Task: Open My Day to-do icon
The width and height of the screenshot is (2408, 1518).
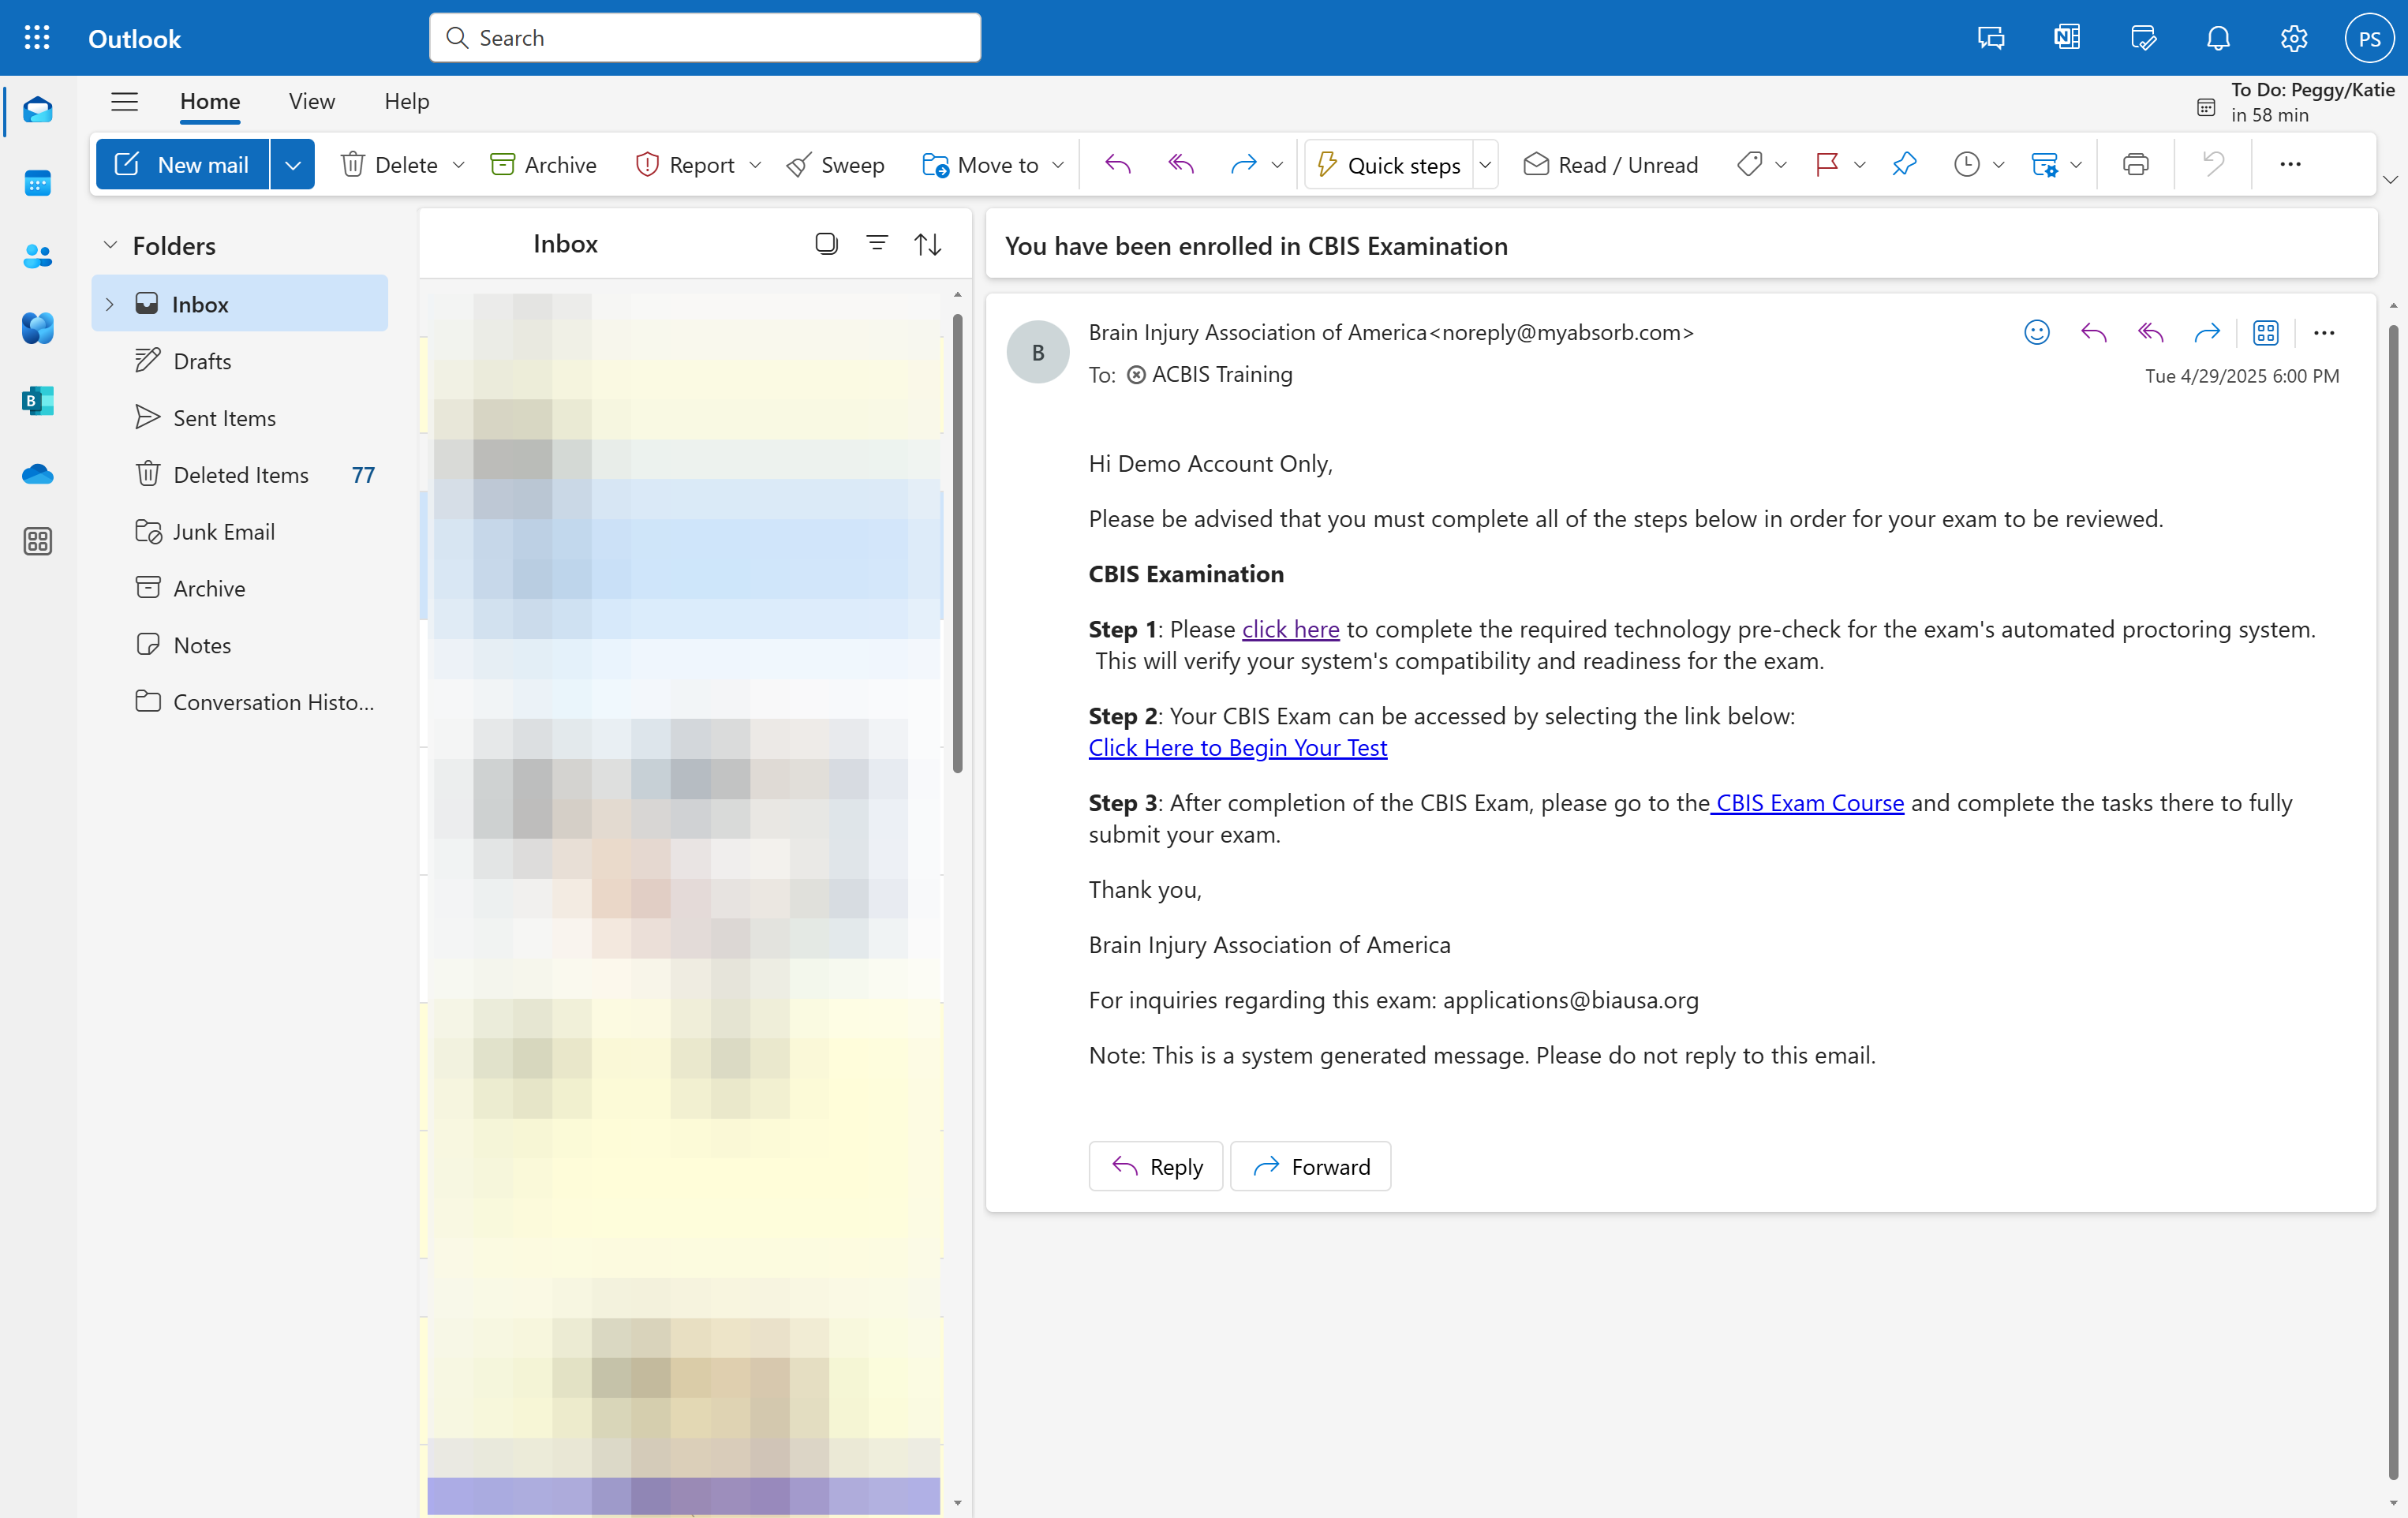Action: point(2143,38)
